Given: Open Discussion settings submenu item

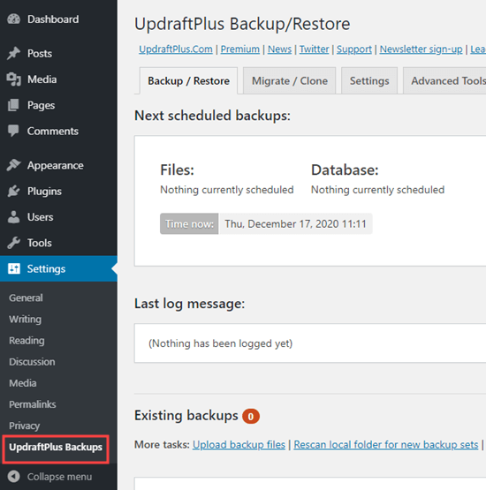Looking at the screenshot, I should [32, 362].
